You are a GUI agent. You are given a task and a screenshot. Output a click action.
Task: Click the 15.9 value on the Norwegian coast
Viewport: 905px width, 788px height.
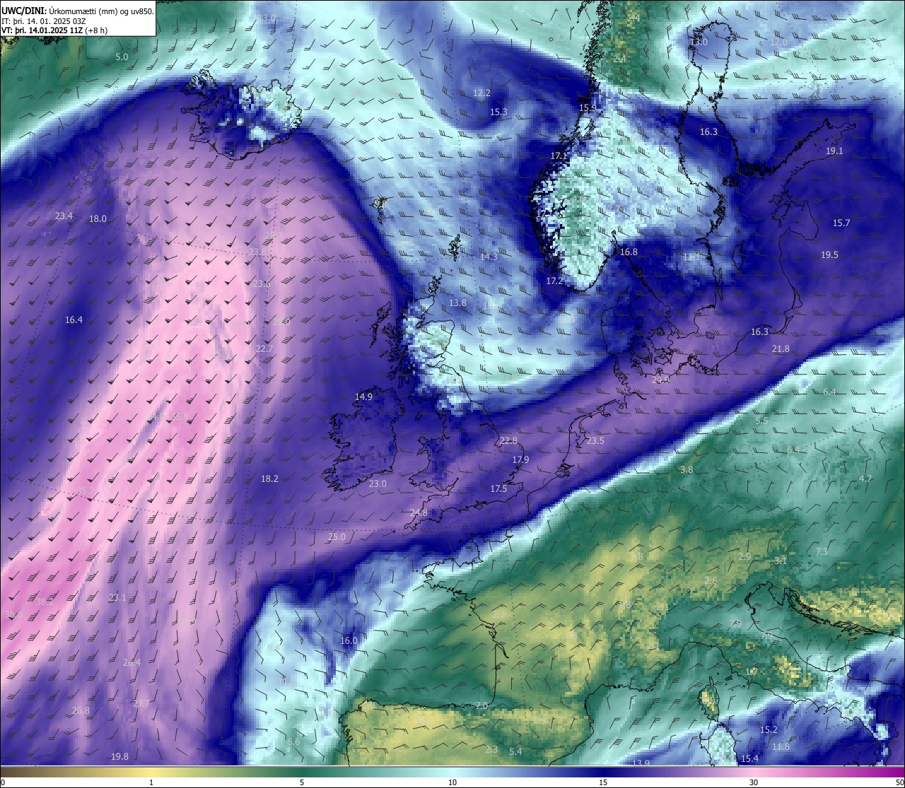pyautogui.click(x=588, y=107)
